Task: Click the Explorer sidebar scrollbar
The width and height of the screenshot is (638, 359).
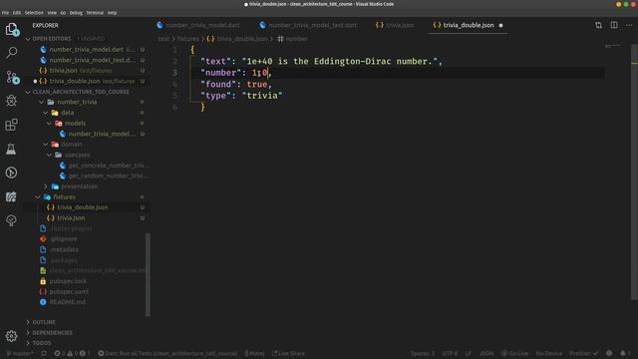Action: [148, 274]
